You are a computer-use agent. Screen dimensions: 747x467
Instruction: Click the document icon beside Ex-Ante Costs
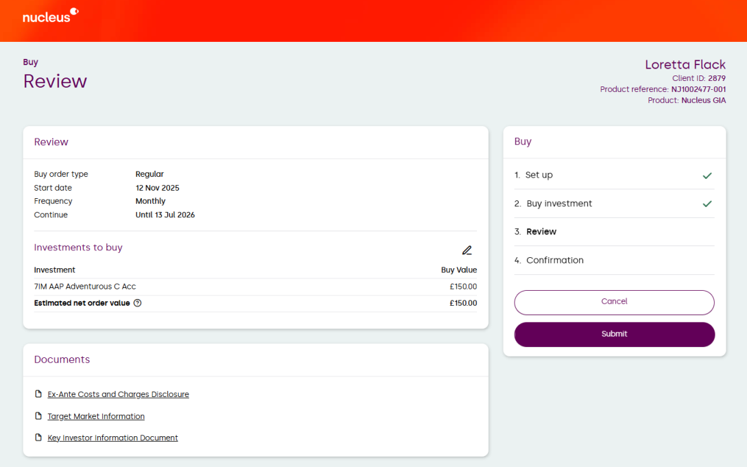pyautogui.click(x=38, y=394)
